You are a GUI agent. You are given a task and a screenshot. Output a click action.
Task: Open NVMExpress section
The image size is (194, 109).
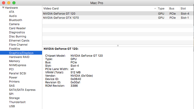point(18,65)
